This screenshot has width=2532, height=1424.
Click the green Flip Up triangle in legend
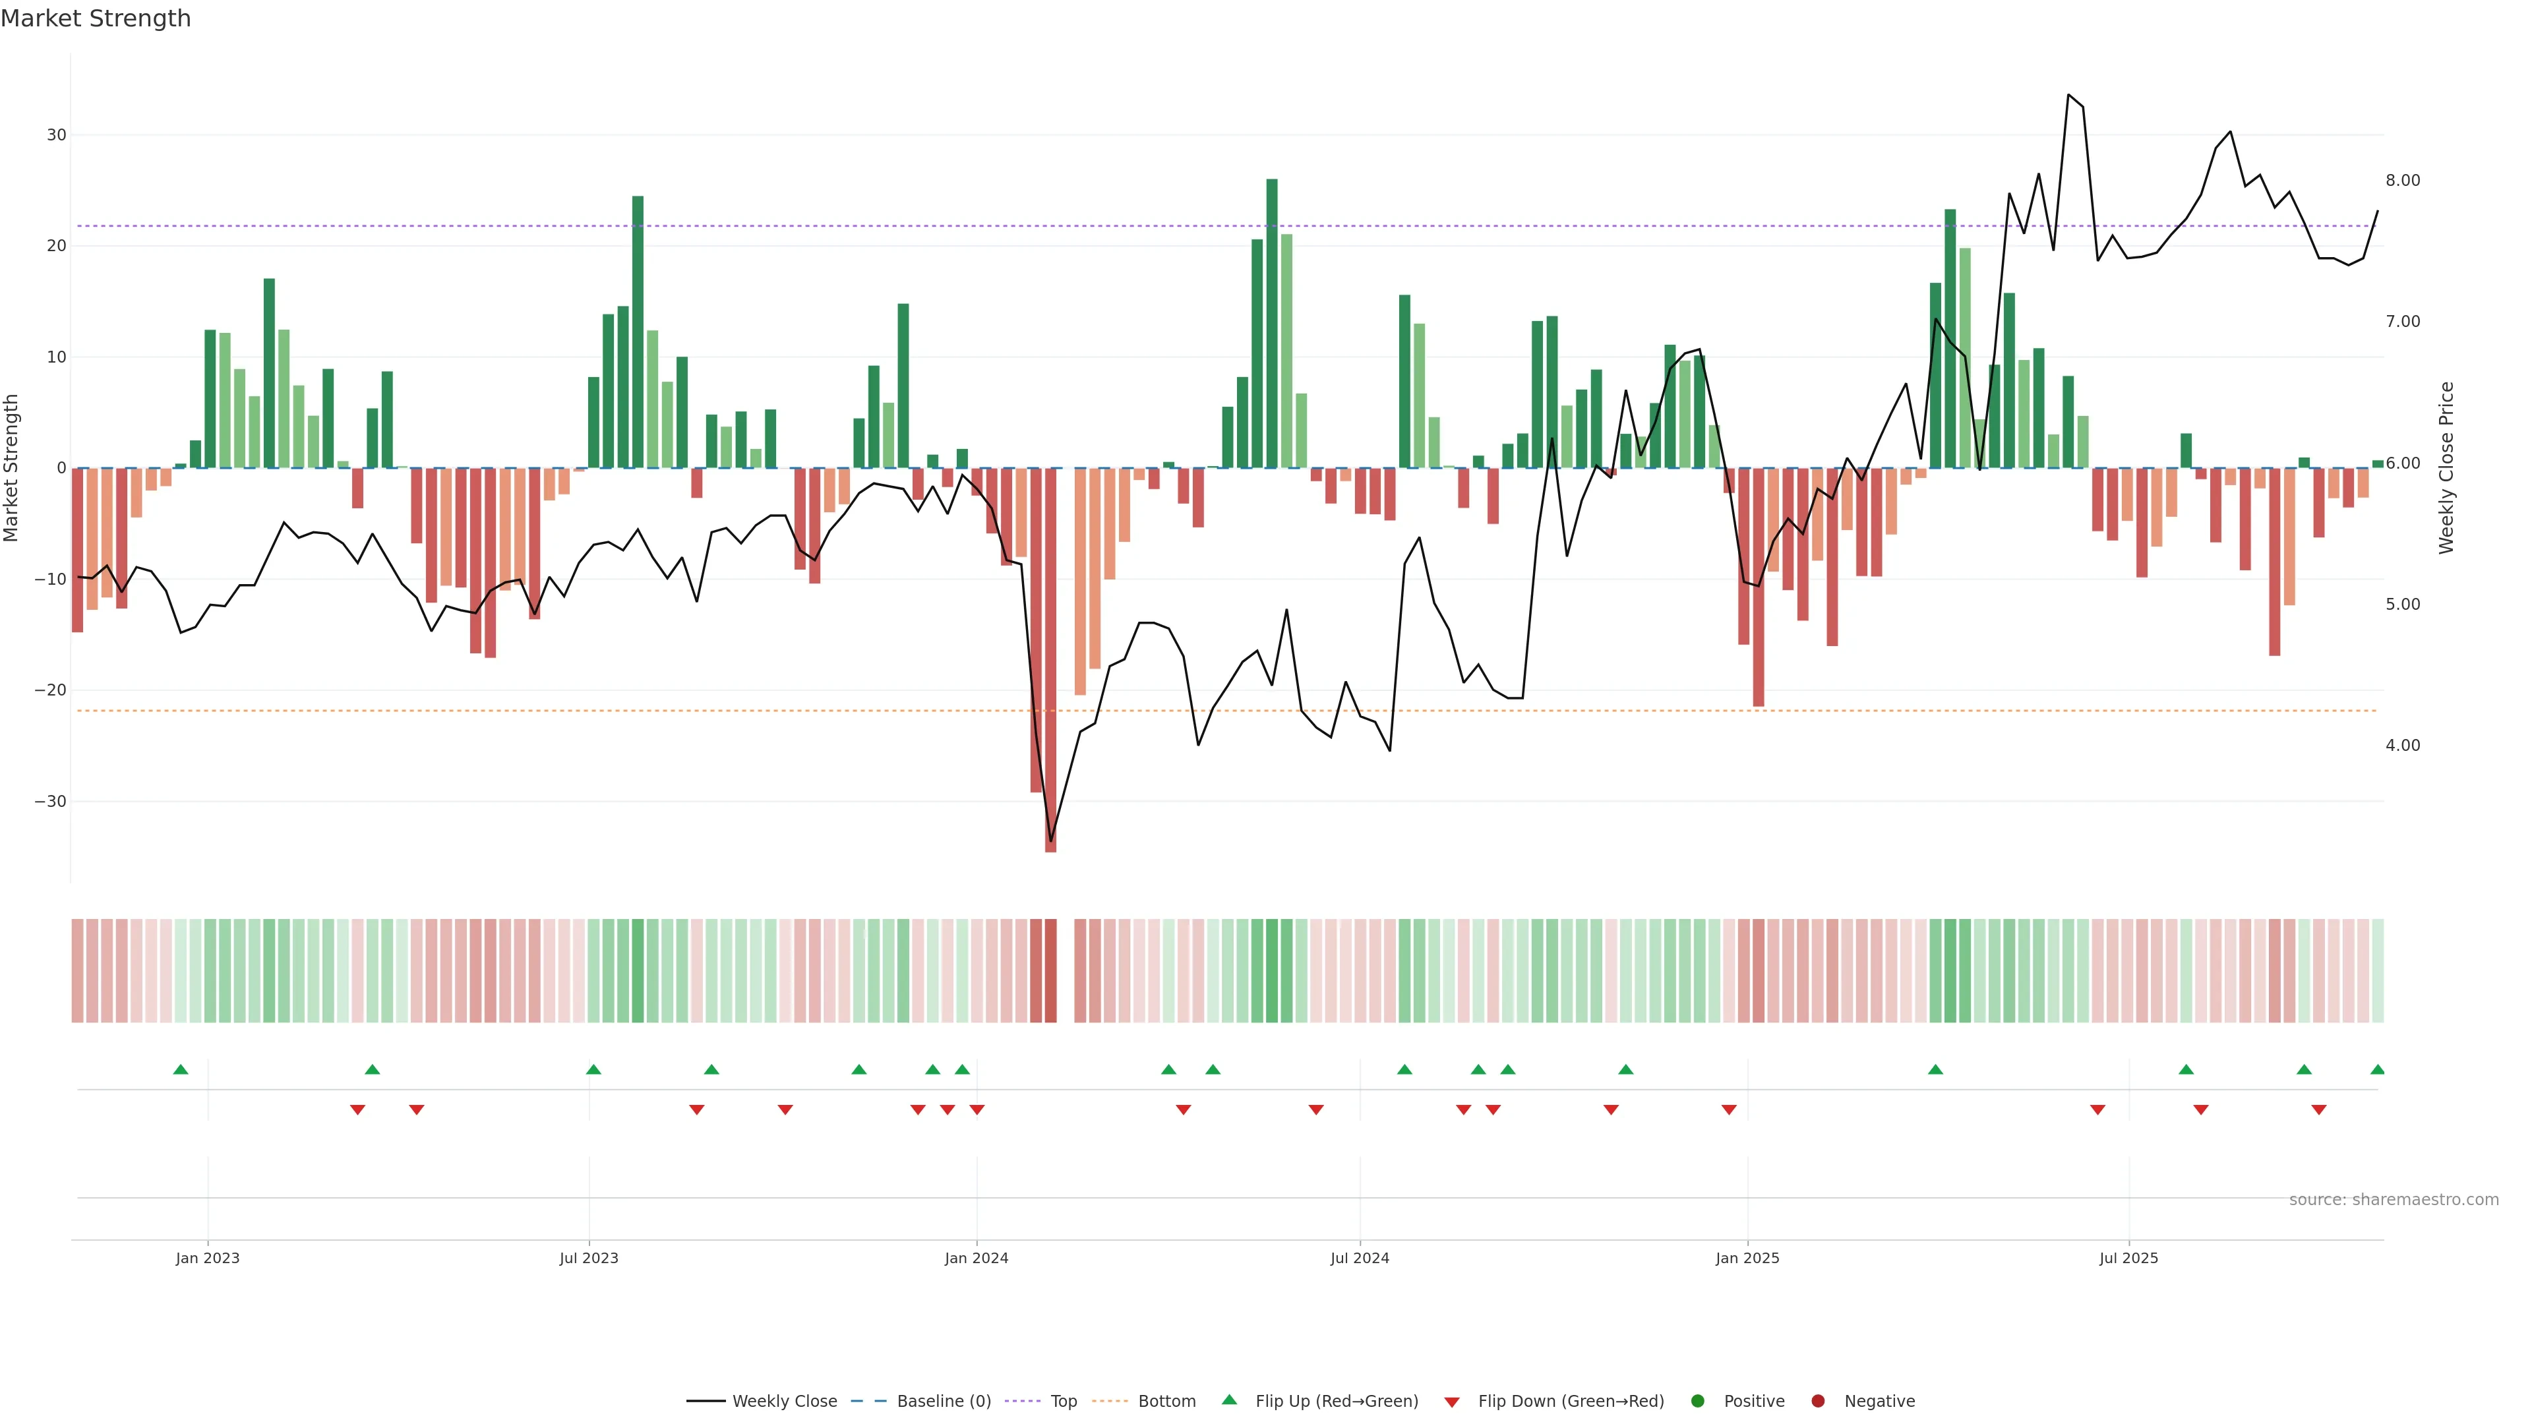click(1228, 1400)
